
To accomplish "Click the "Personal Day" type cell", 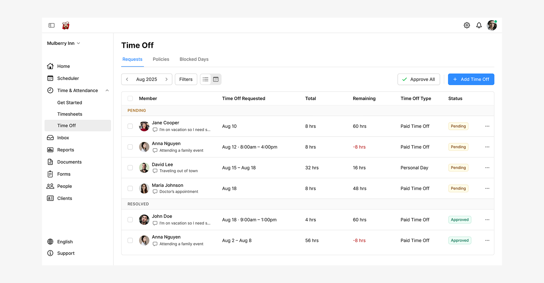I will tap(414, 168).
